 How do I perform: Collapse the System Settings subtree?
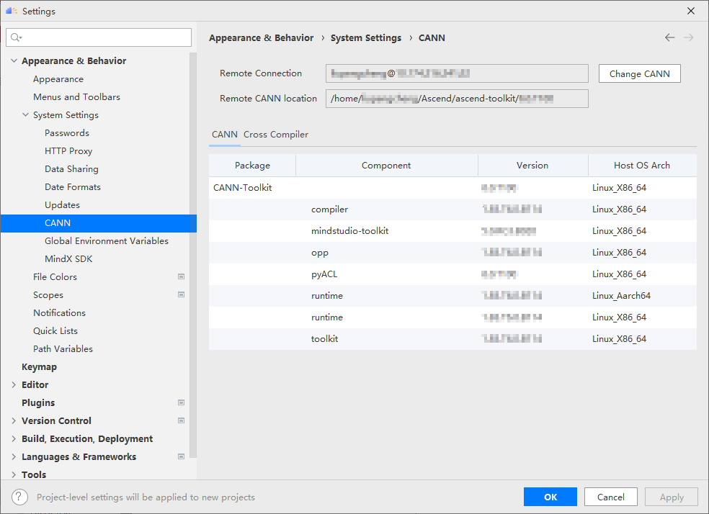pos(26,114)
